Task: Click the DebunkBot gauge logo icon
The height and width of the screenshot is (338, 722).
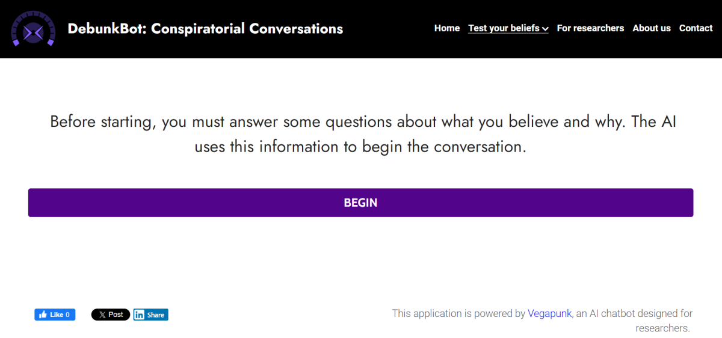Action: point(33,29)
